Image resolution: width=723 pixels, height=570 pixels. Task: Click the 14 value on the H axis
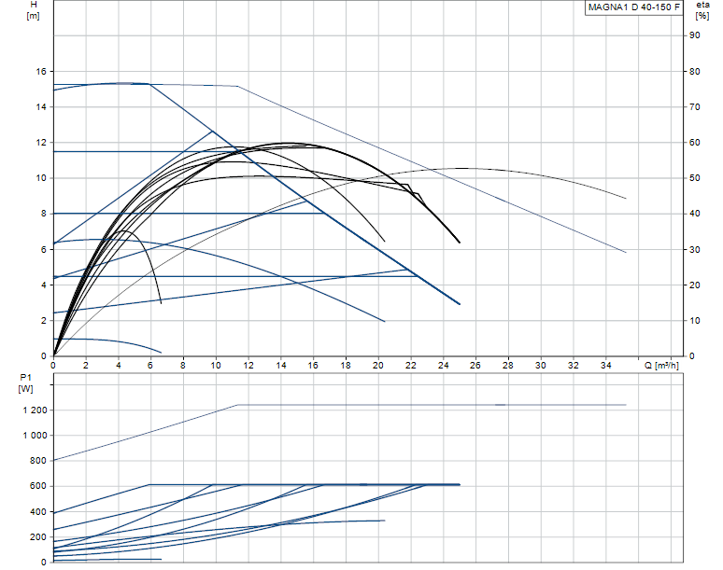(41, 107)
